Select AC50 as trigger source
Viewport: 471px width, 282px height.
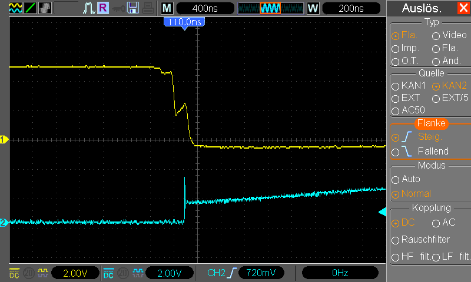[408, 110]
